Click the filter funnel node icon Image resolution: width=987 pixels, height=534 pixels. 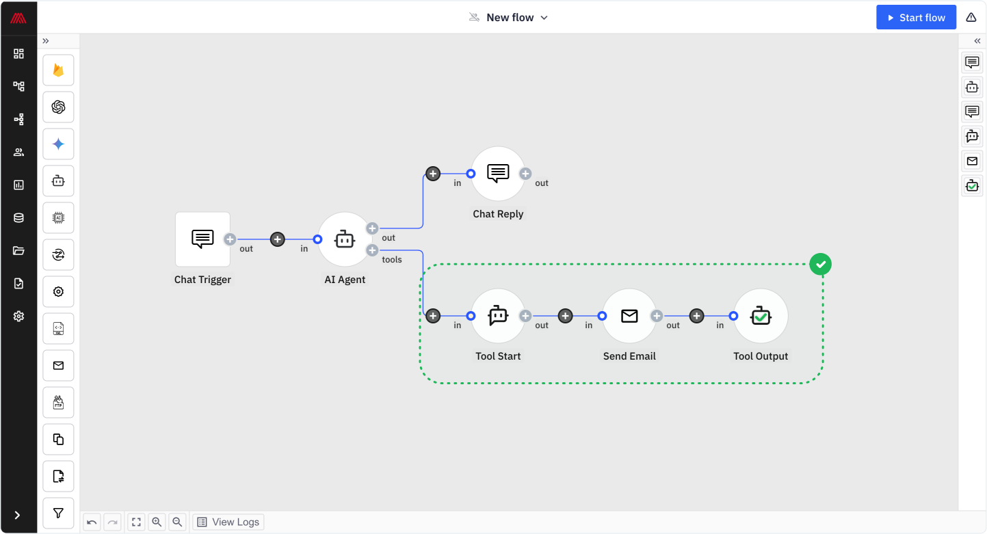[x=58, y=513]
